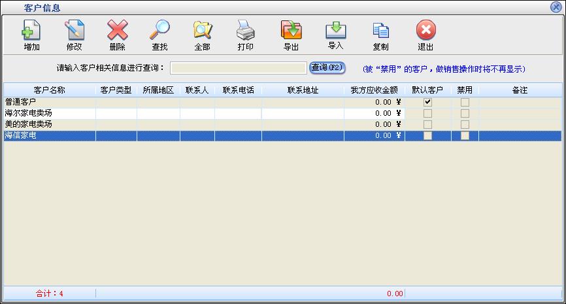Click the 导出 (Export) icon
The image size is (566, 304).
point(291,31)
